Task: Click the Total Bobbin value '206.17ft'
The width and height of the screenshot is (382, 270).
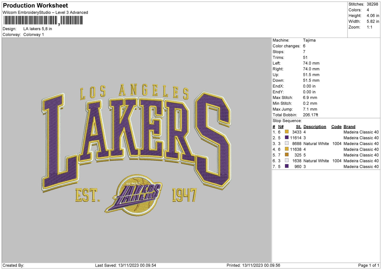Action: click(x=311, y=115)
